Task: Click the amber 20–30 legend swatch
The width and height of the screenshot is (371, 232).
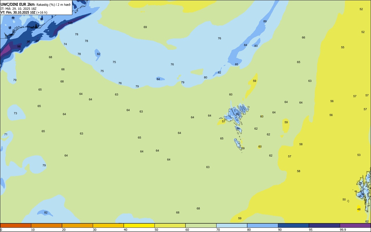Action: [77, 225]
